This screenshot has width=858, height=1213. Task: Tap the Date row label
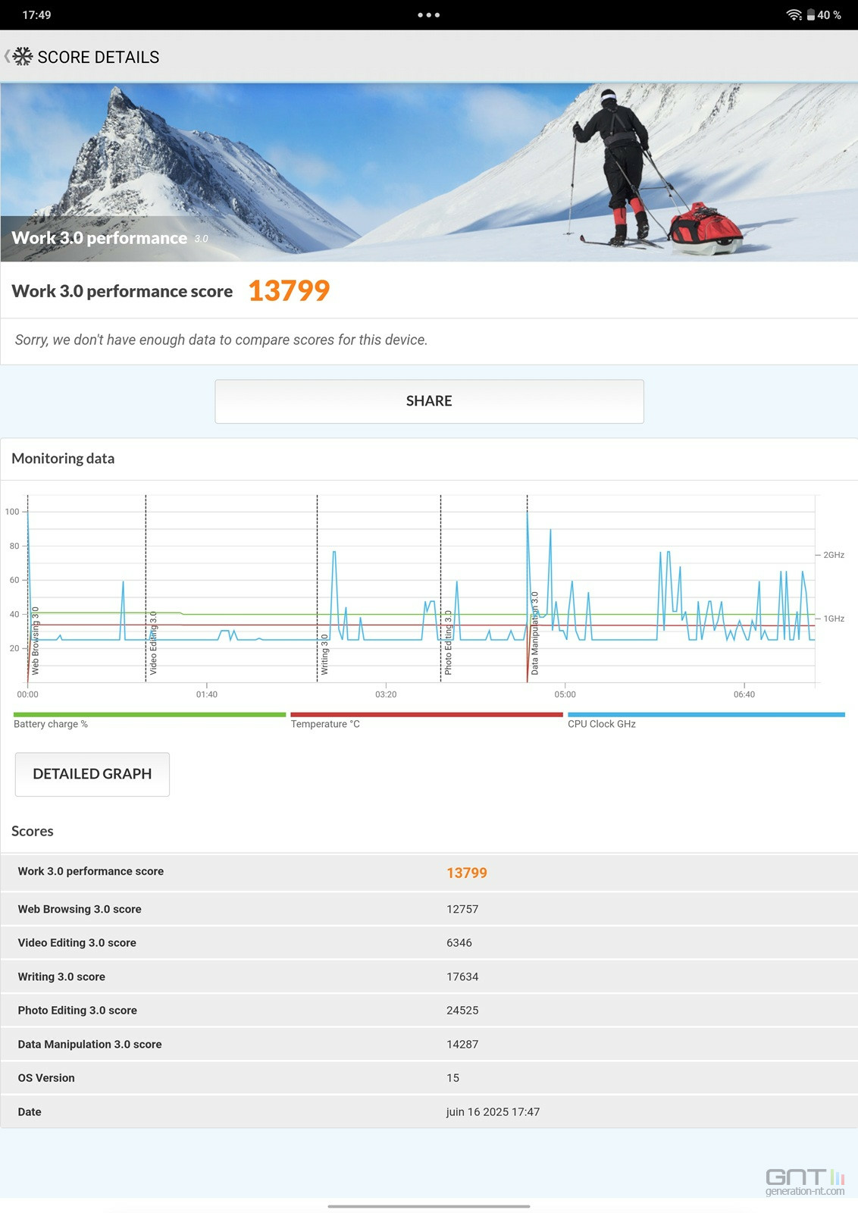pos(30,1111)
